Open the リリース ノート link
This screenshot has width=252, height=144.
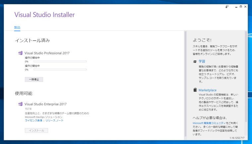coord(54,120)
